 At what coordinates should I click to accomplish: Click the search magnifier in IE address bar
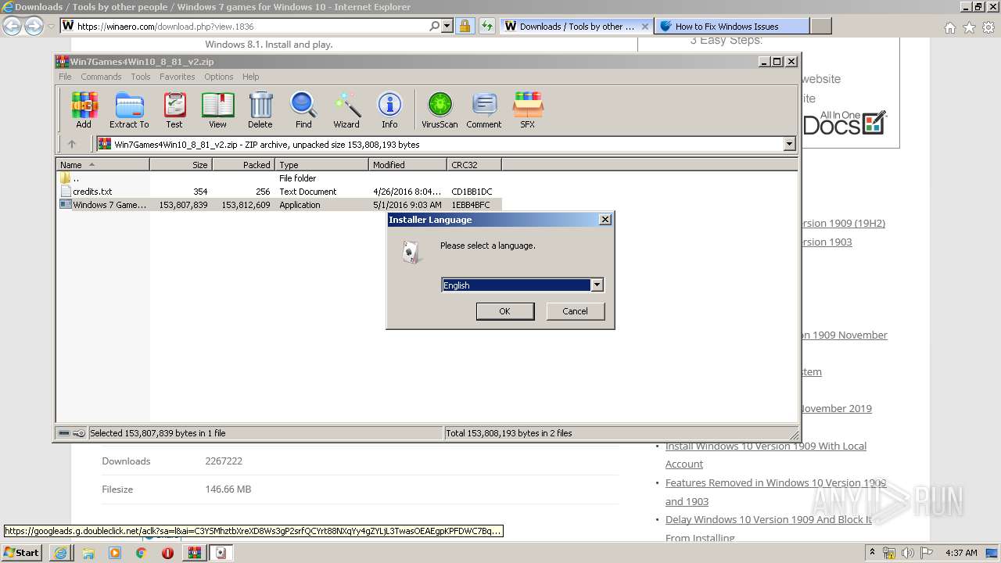(435, 26)
